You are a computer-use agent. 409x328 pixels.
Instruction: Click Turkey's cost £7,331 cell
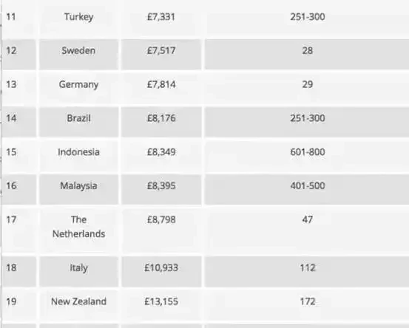click(161, 17)
